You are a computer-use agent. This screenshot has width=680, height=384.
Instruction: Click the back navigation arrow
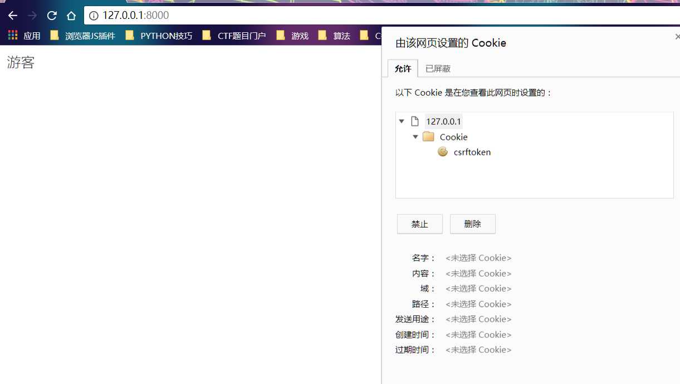coord(12,15)
